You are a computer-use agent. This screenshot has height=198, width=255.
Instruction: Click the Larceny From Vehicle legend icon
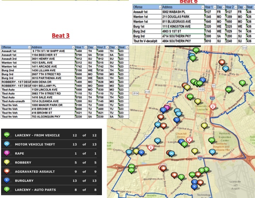click(6, 135)
